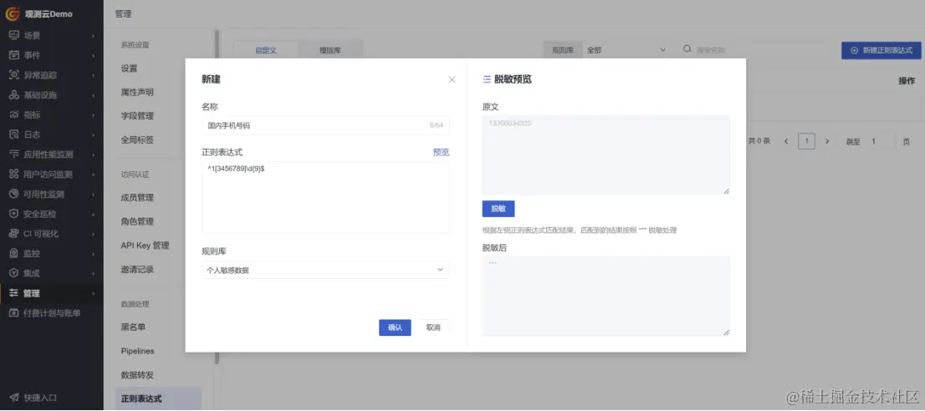
Task: Expand the 集成 menu chevron
Action: tap(93, 274)
